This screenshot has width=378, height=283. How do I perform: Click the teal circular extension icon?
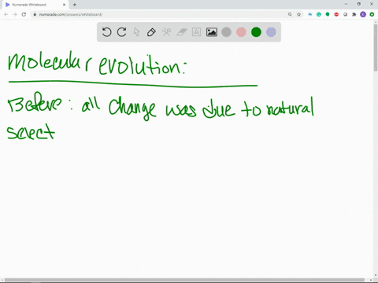pyautogui.click(x=319, y=14)
